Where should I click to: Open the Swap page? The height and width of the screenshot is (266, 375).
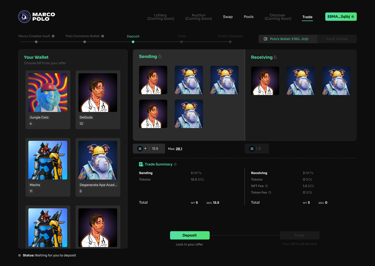click(228, 17)
